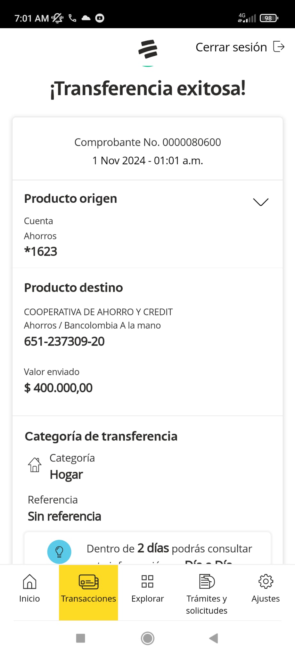Tap the Valor enviado $ 400.000,00 amount
This screenshot has width=295, height=656.
(x=58, y=388)
